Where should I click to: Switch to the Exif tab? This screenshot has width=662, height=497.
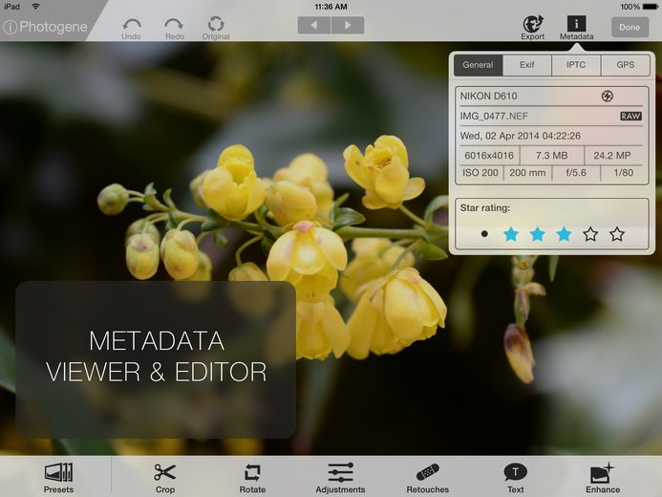coord(527,65)
